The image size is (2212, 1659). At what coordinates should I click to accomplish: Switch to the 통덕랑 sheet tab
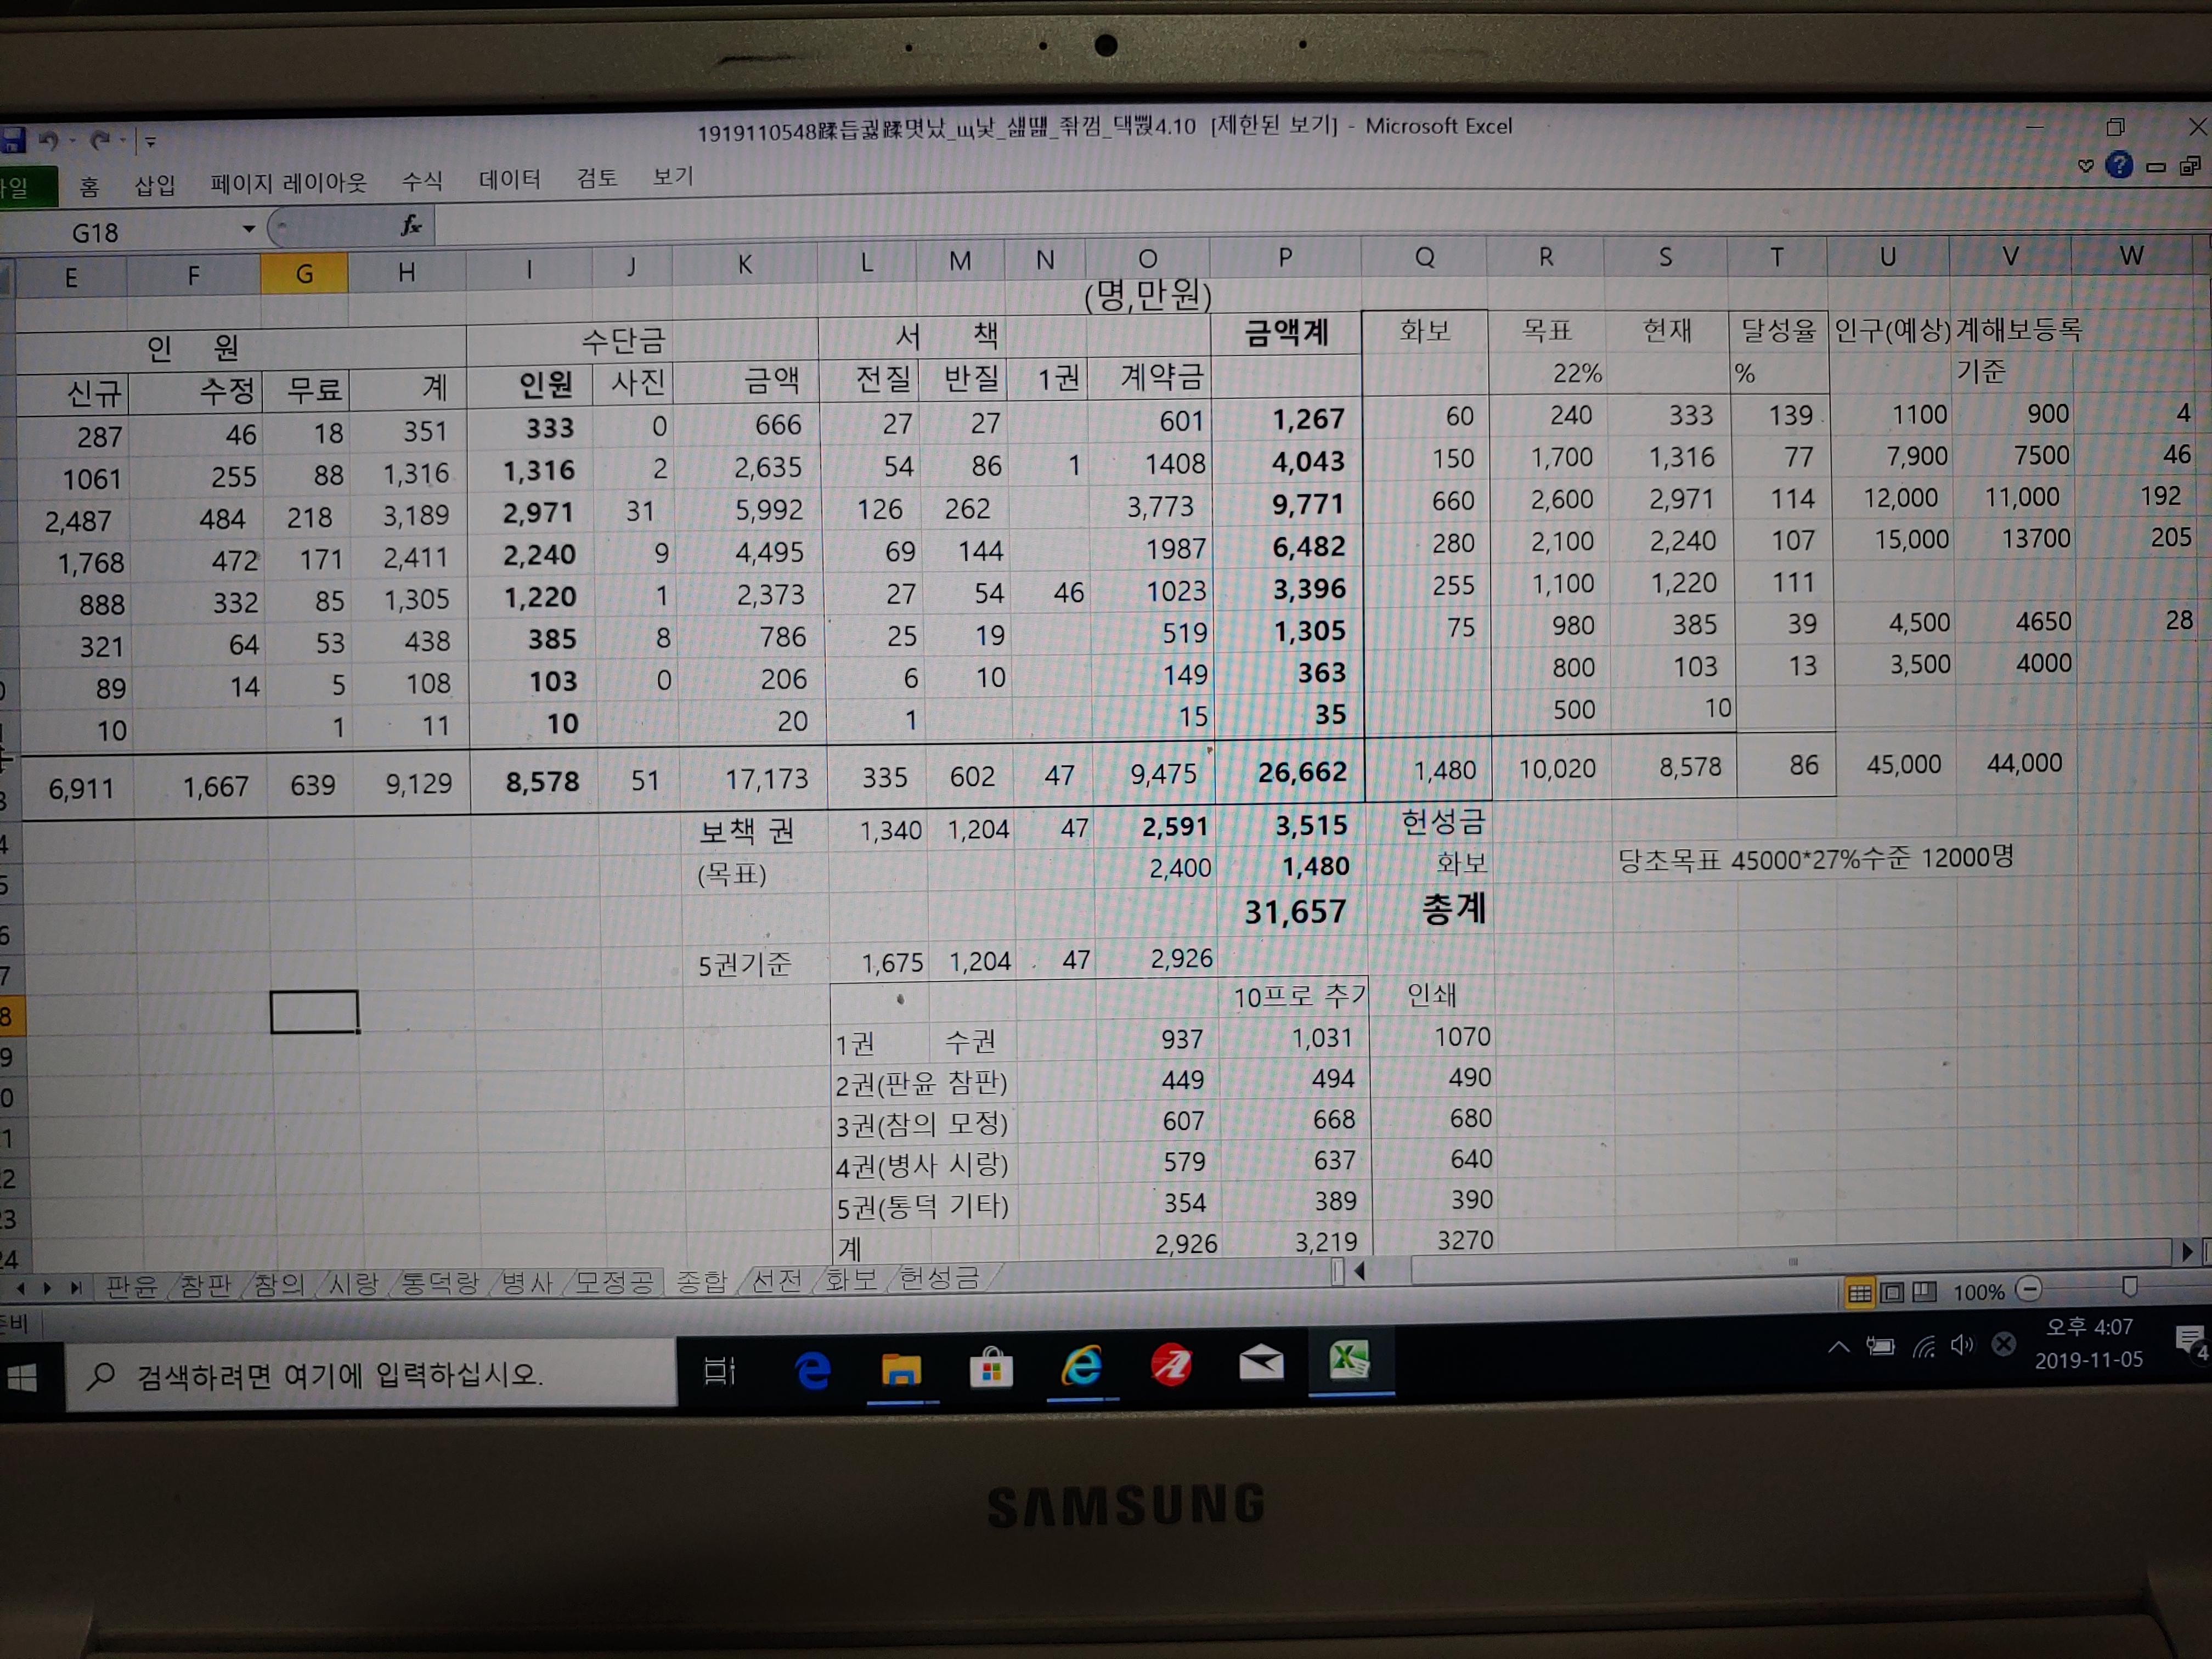pos(440,1283)
